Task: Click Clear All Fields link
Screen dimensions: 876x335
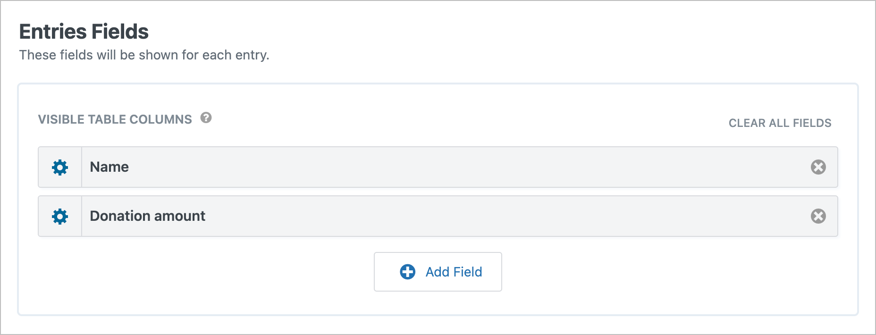Action: click(x=780, y=123)
